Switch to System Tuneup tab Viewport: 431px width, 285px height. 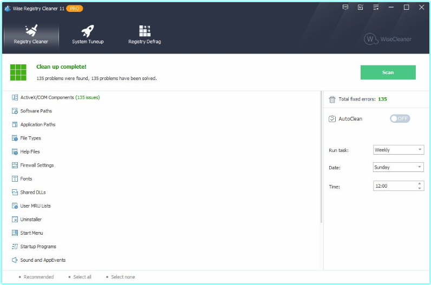(x=88, y=35)
